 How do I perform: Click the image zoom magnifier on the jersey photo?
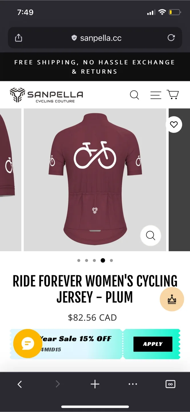tap(151, 235)
